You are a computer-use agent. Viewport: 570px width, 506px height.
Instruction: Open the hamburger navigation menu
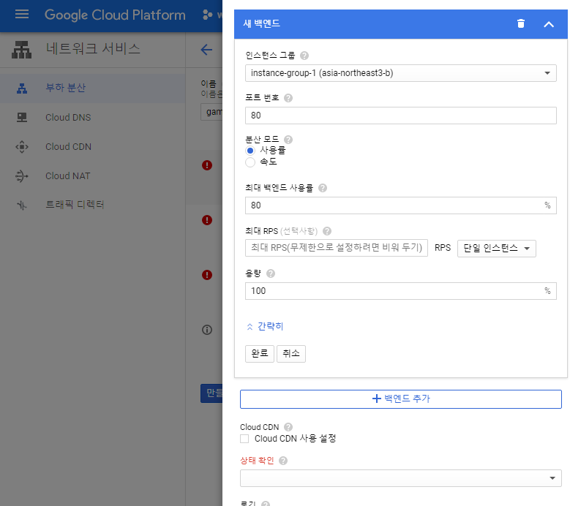pos(22,14)
